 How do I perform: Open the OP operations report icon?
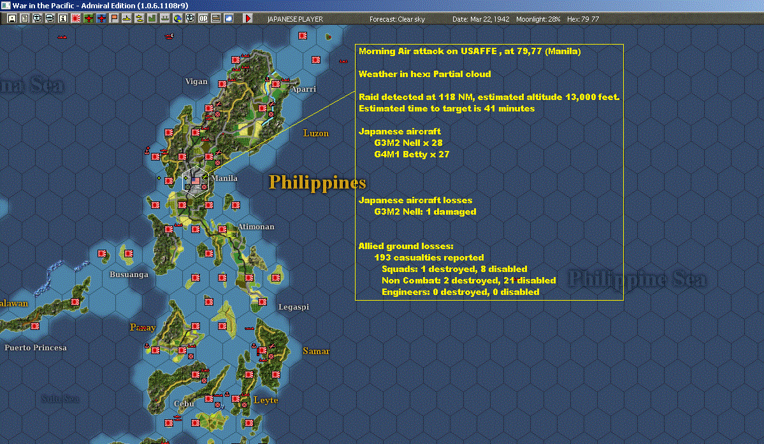pyautogui.click(x=203, y=18)
